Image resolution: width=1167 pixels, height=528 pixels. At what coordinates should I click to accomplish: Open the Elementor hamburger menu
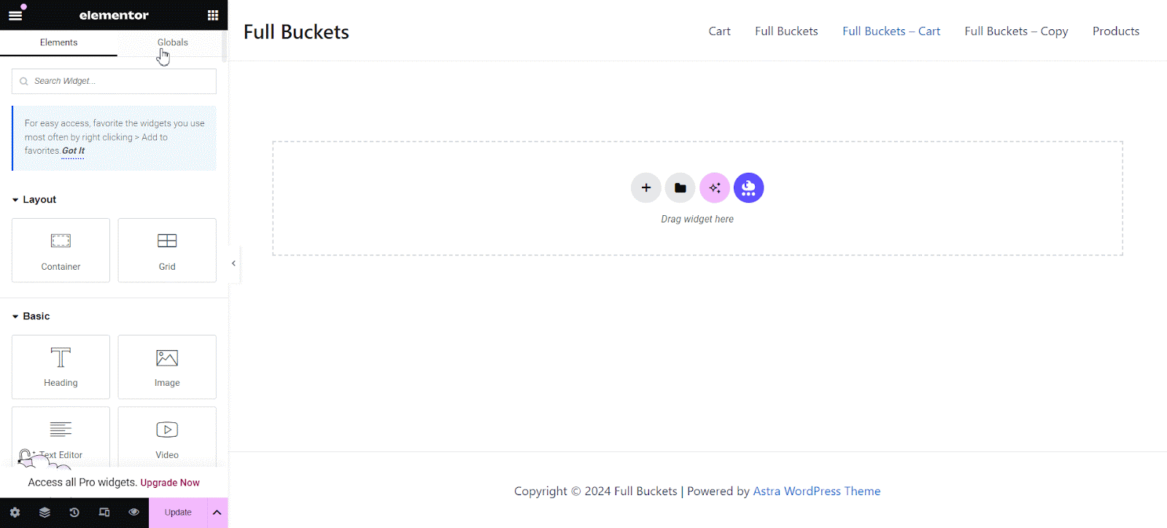[15, 15]
